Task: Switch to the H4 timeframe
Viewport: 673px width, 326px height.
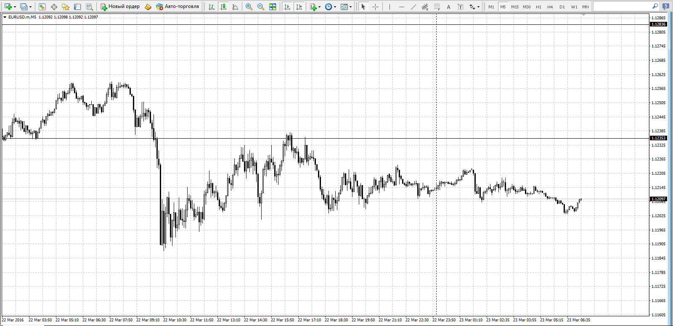Action: [x=550, y=7]
